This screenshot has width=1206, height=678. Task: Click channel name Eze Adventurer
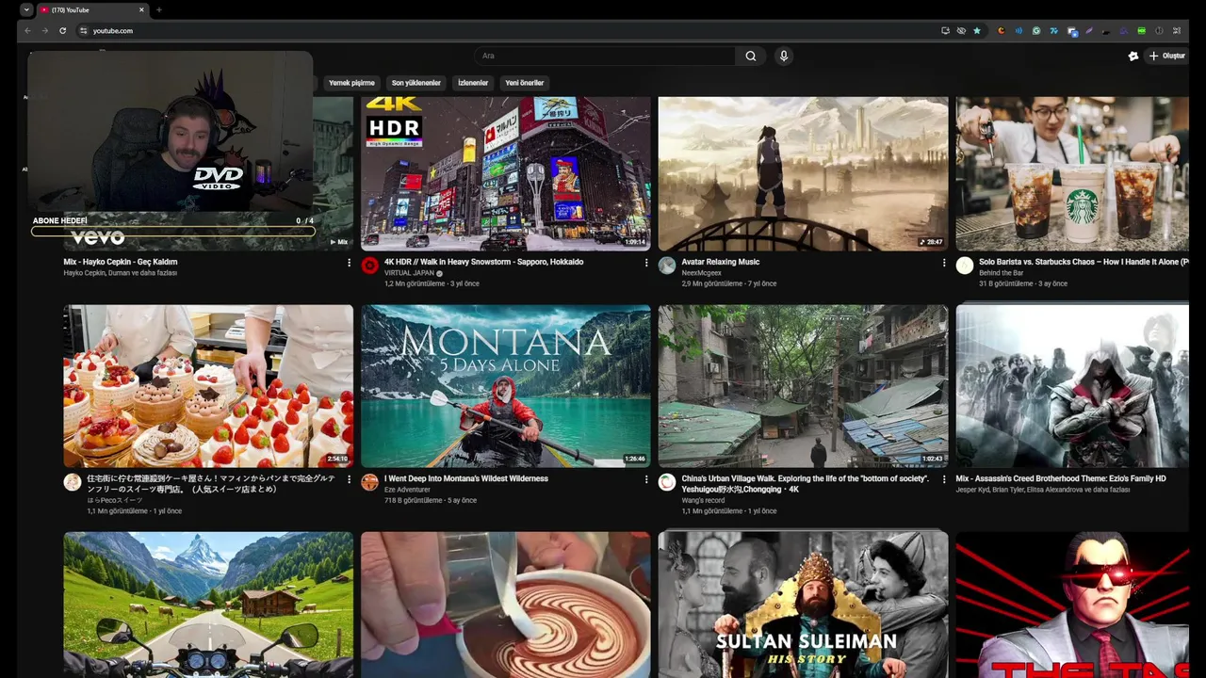point(407,490)
